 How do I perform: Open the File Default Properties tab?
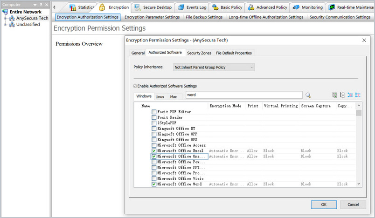[234, 53]
